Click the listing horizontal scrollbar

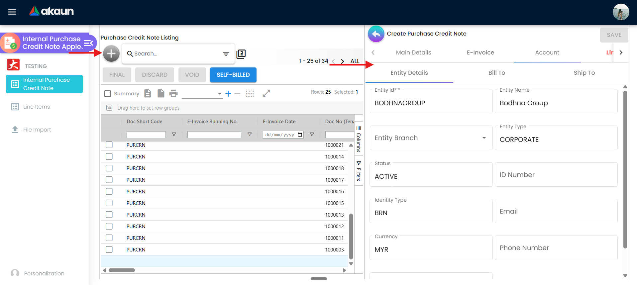pos(122,270)
